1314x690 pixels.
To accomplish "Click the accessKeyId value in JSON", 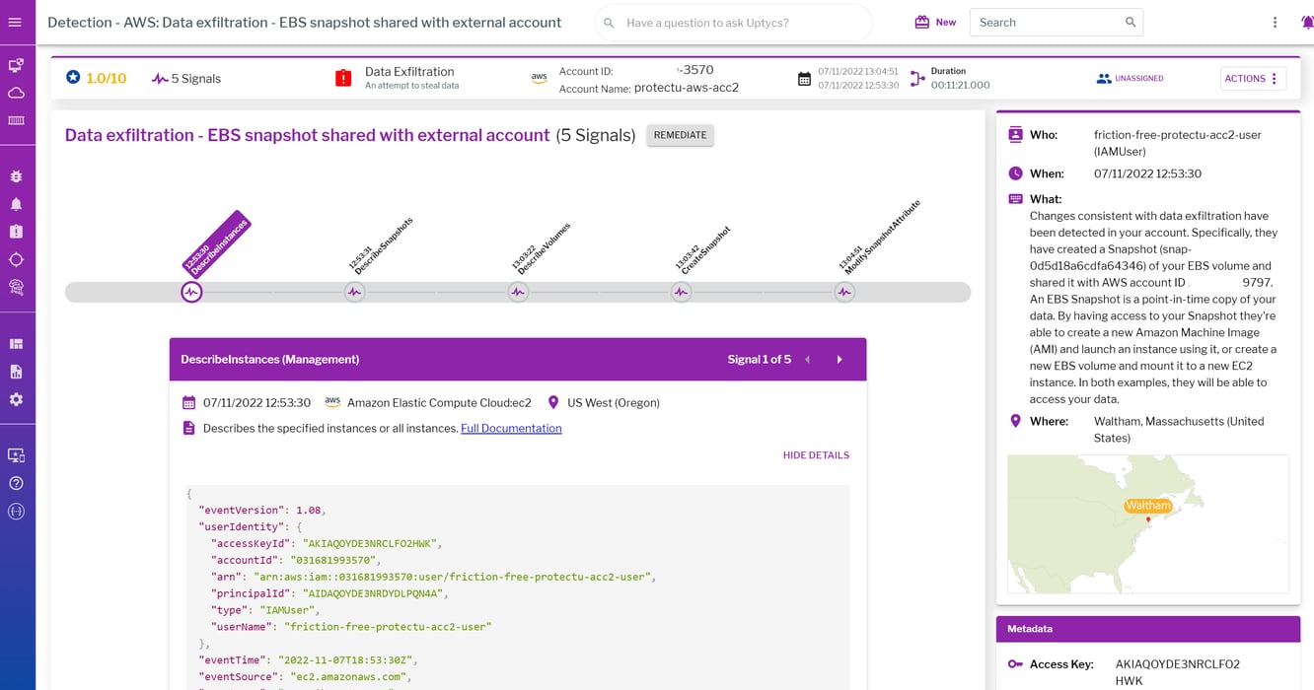I will 370,543.
